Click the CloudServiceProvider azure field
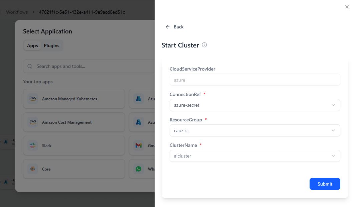 click(254, 80)
